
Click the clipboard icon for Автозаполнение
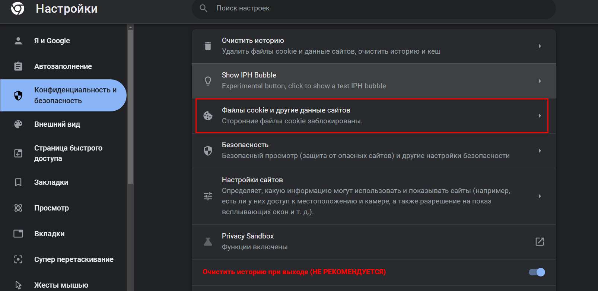18,66
